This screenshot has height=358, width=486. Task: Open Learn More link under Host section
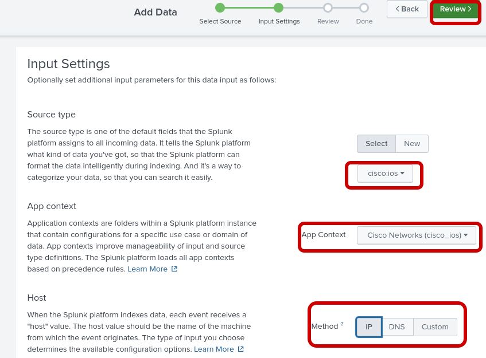[x=214, y=349]
